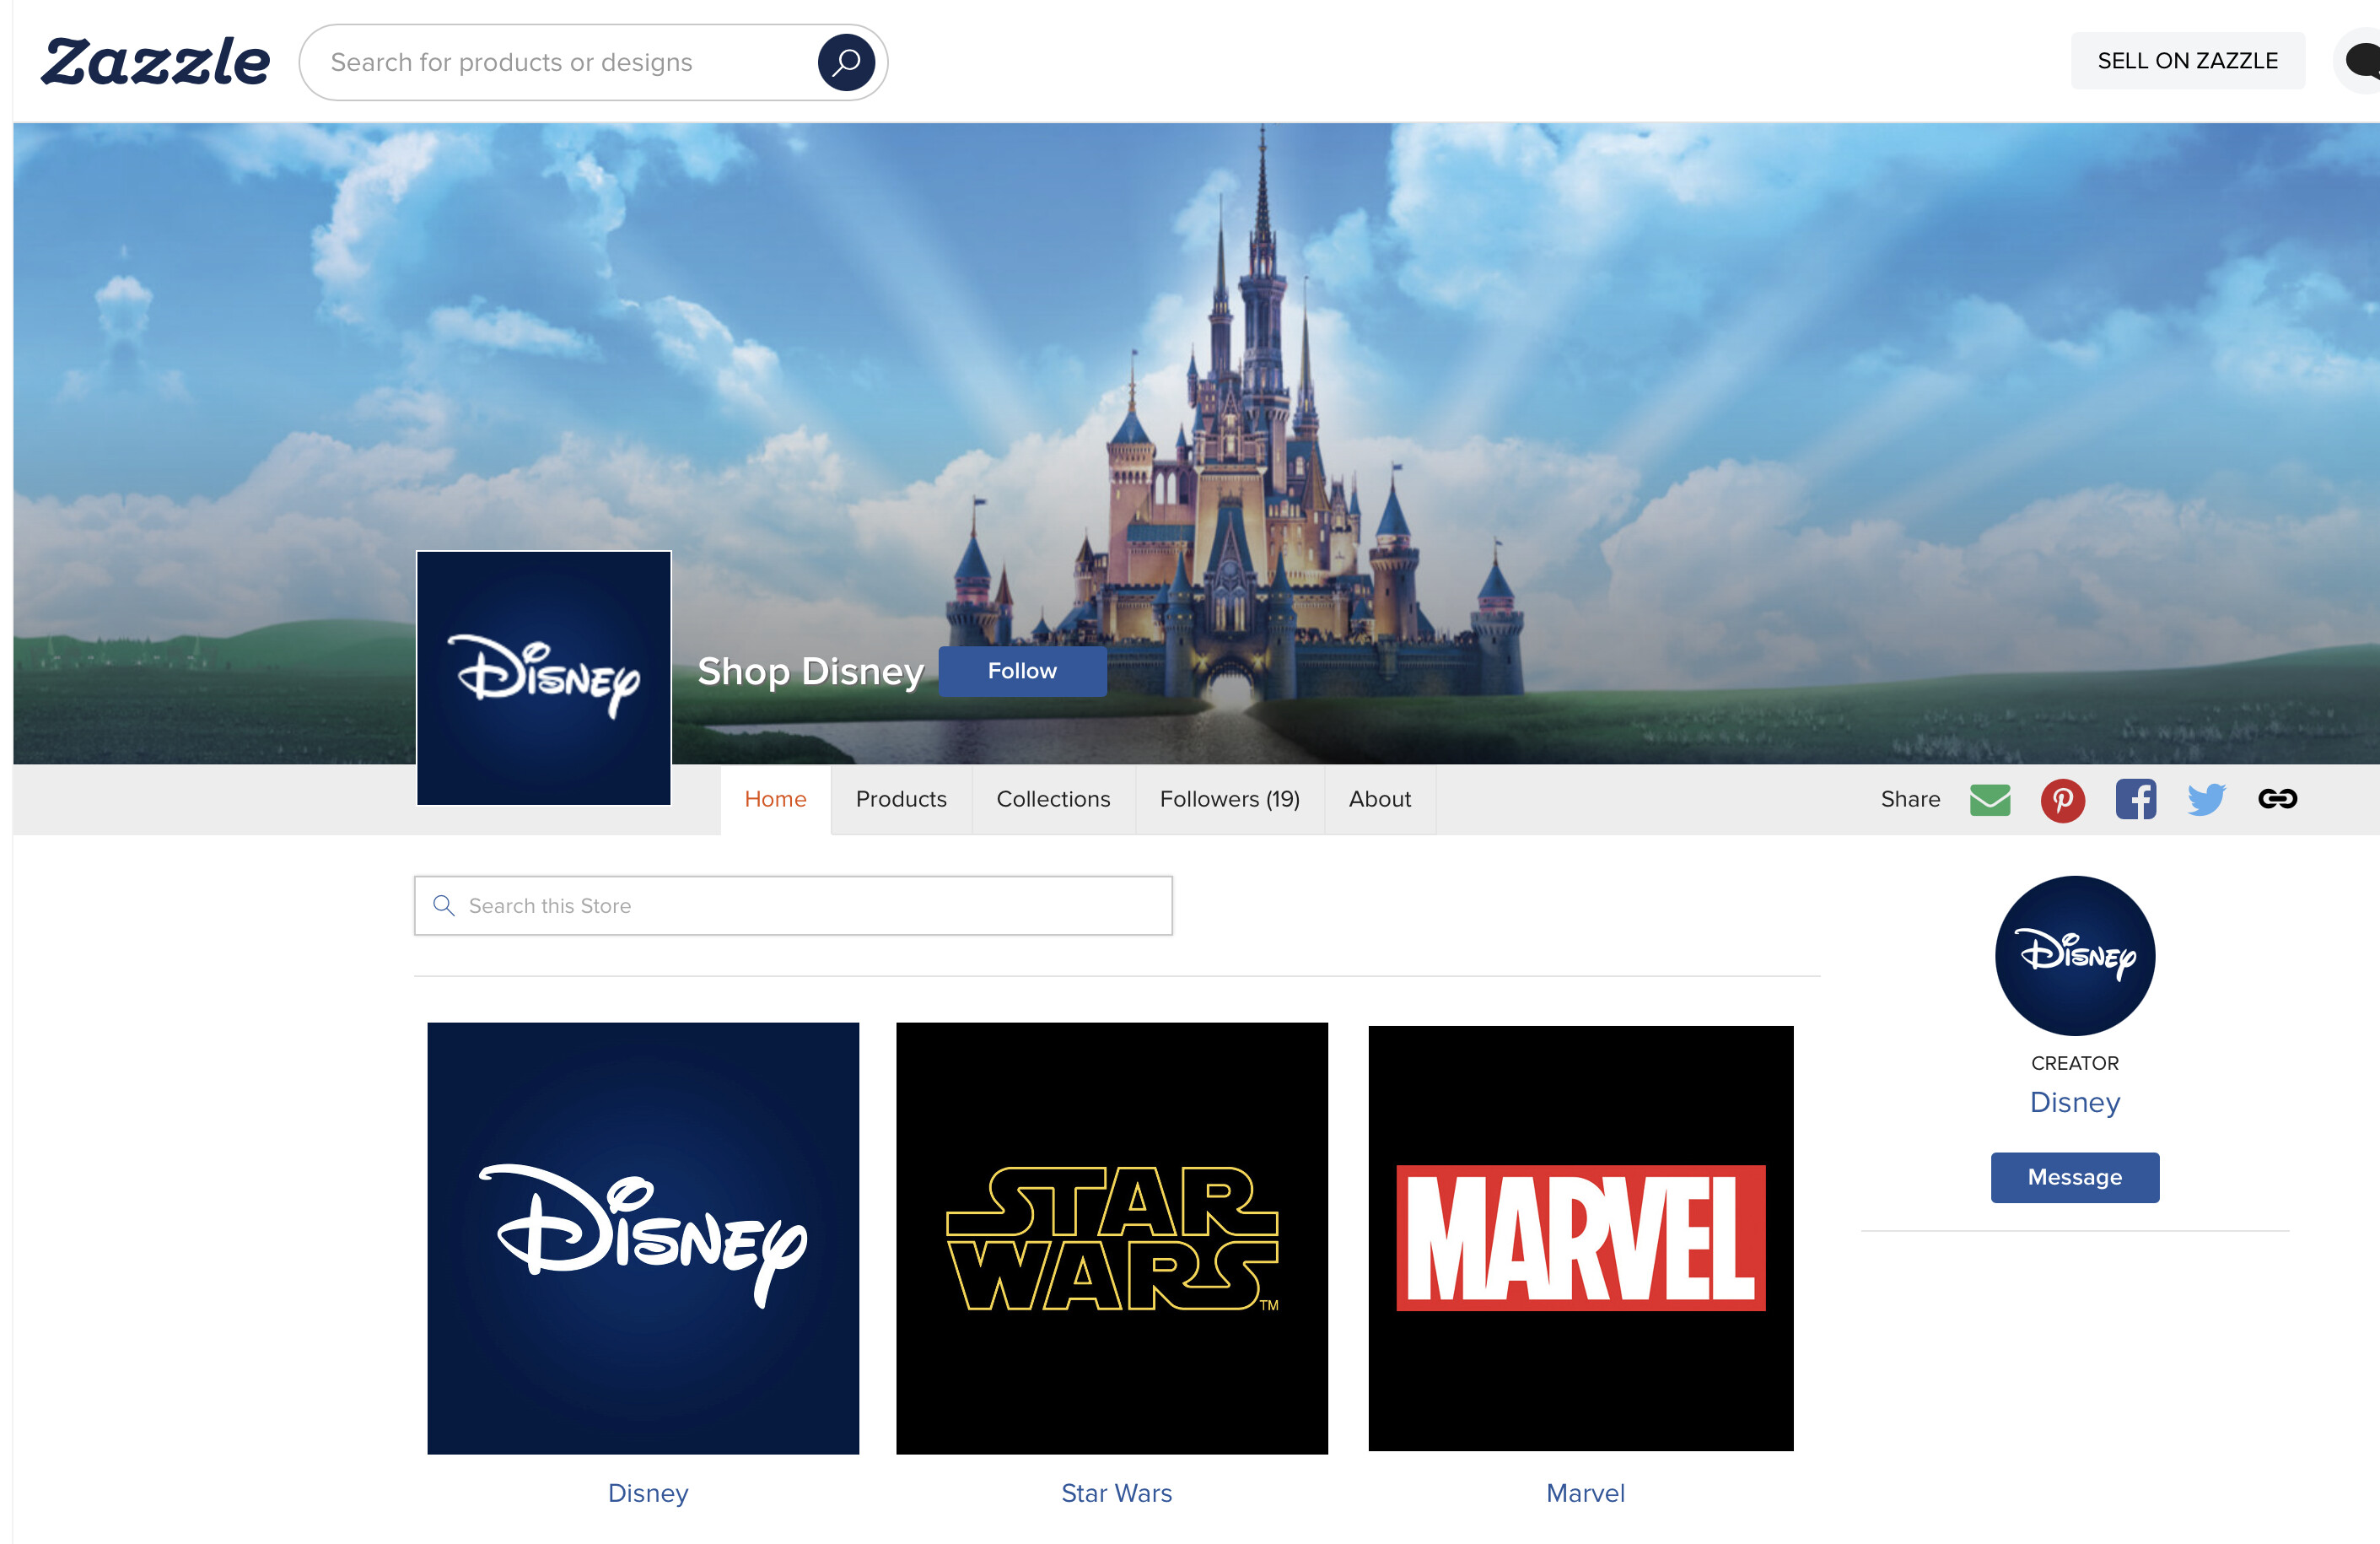Image resolution: width=2380 pixels, height=1544 pixels.
Task: Click the magnifier icon in store search
Action: pos(444,905)
